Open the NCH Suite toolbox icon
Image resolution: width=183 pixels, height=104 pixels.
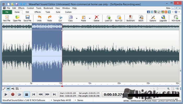coord(176,18)
